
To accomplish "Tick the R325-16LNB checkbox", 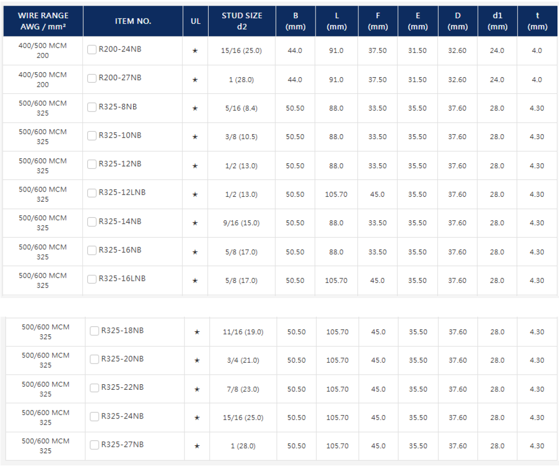I will tap(92, 279).
